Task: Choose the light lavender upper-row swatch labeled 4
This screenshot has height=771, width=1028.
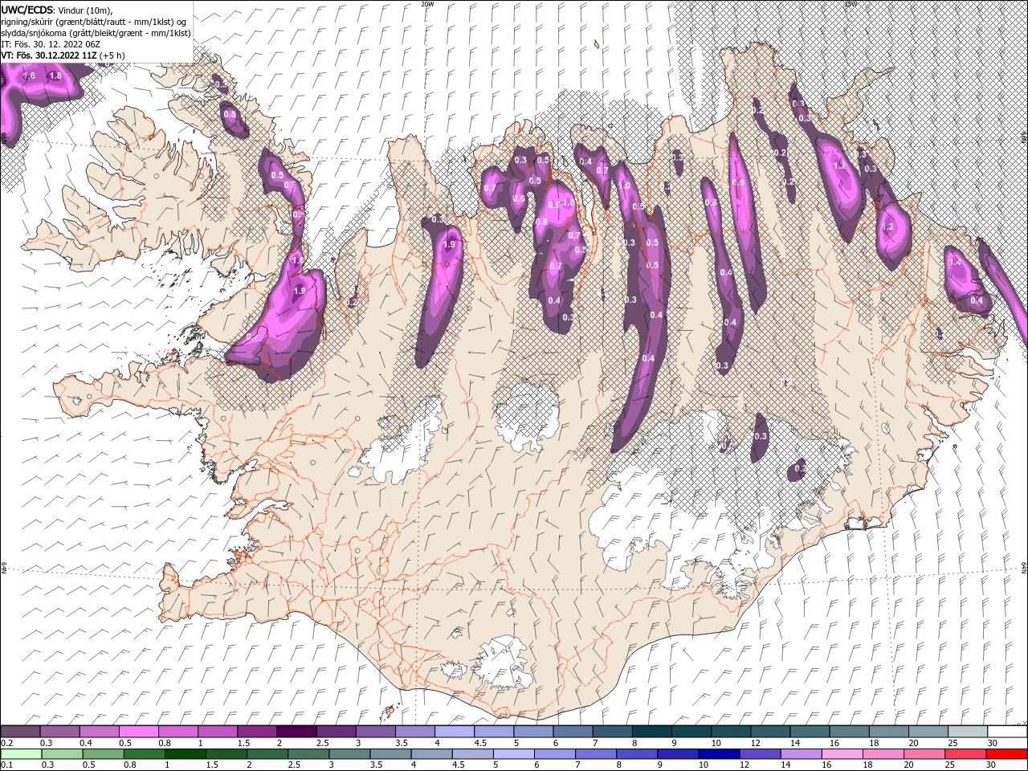Action: click(455, 732)
